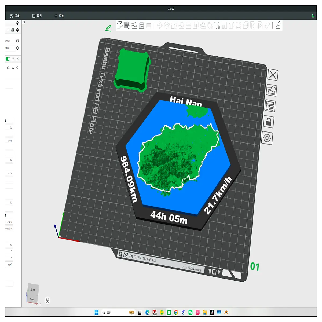This screenshot has height=322, width=322.
Task: Switch to the 设备 (Device) tab
Action: [15, 16]
